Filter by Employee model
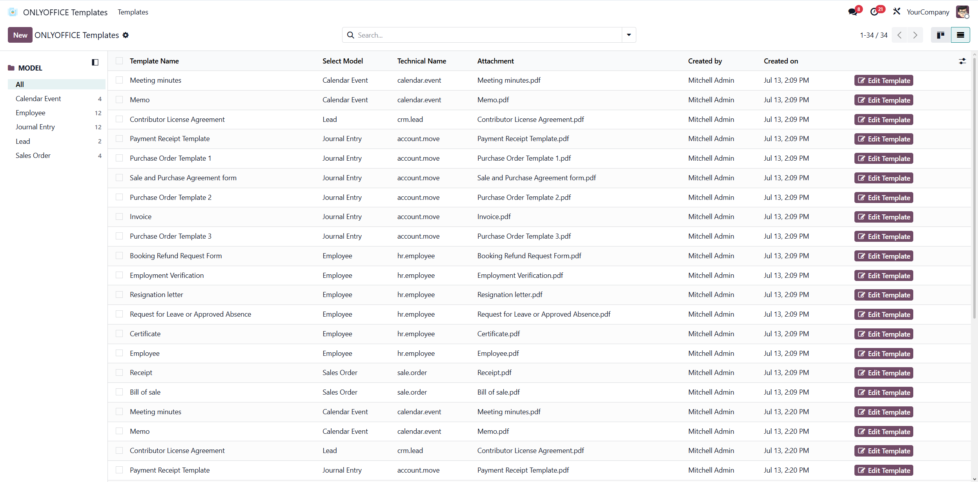 [x=56, y=113]
